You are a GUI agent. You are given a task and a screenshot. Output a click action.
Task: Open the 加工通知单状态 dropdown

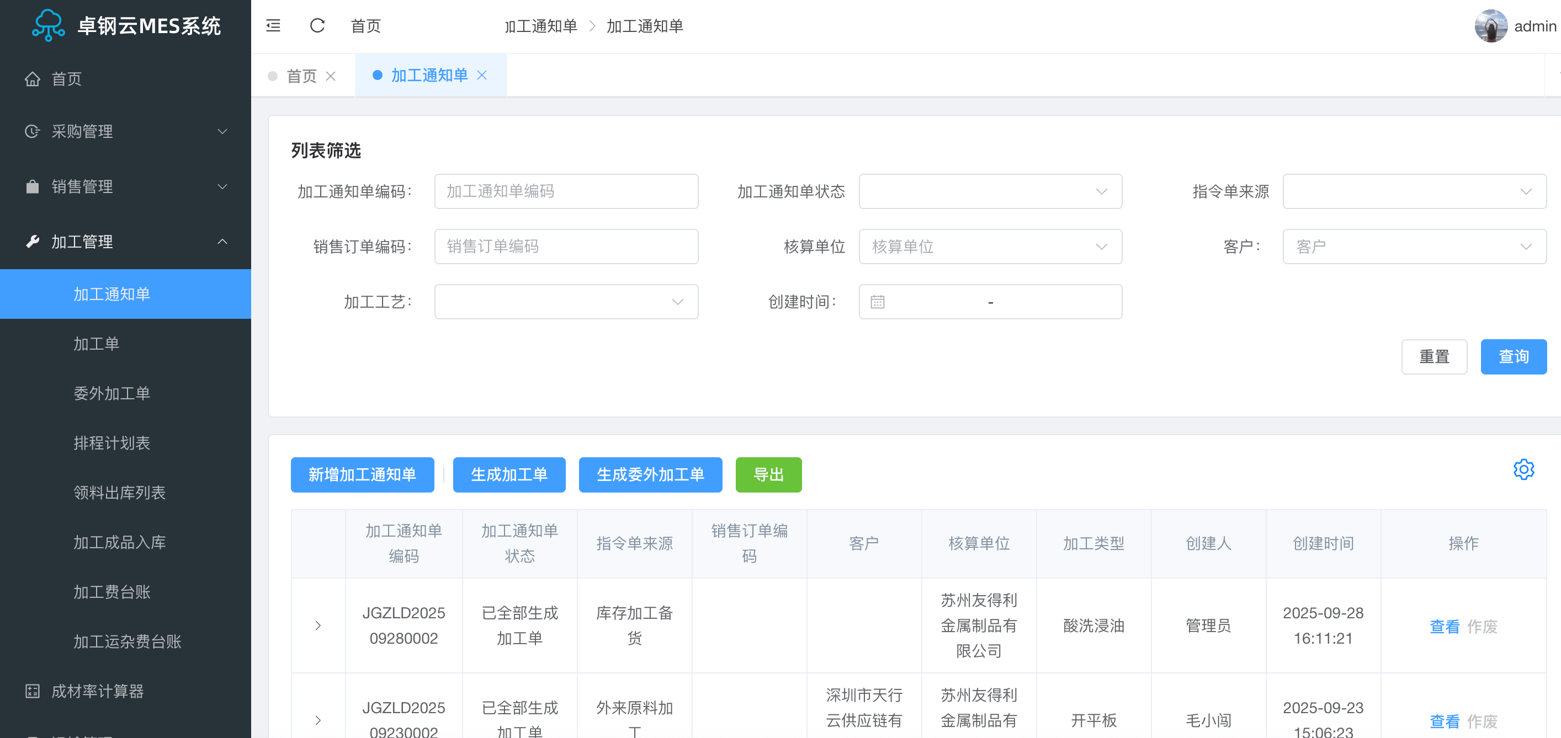pos(990,191)
